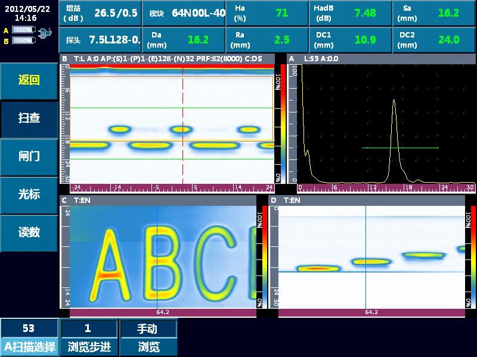This screenshot has width=477, height=357.
Task: Open the 扫查 (Scan) menu
Action: (29, 118)
